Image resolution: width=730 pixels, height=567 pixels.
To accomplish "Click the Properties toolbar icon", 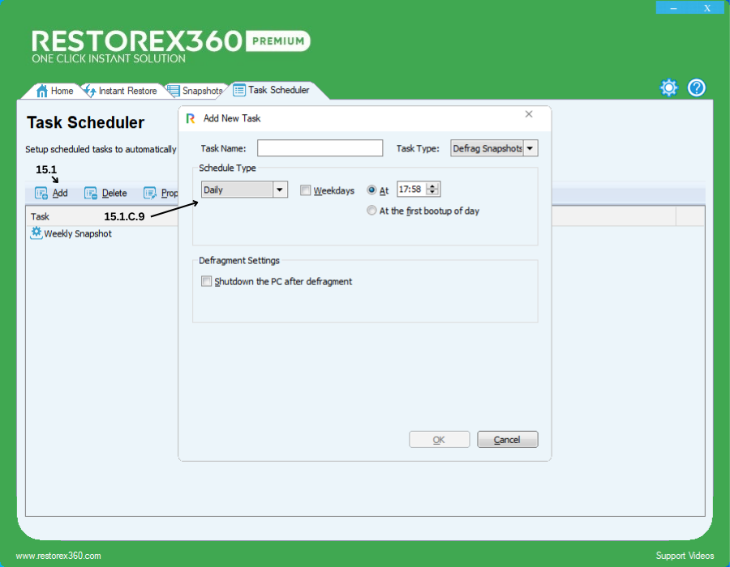I will pyautogui.click(x=150, y=194).
